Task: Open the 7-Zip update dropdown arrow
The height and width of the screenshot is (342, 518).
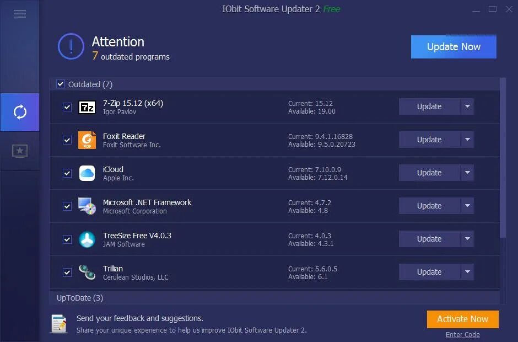Action: pos(467,106)
